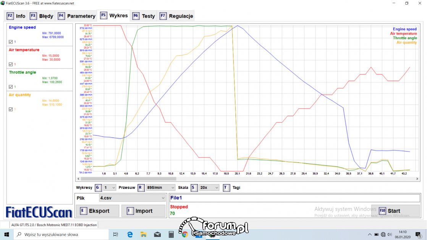The height and width of the screenshot is (240, 427).
Task: Click the S shortcut key for Skala
Action: click(x=194, y=187)
